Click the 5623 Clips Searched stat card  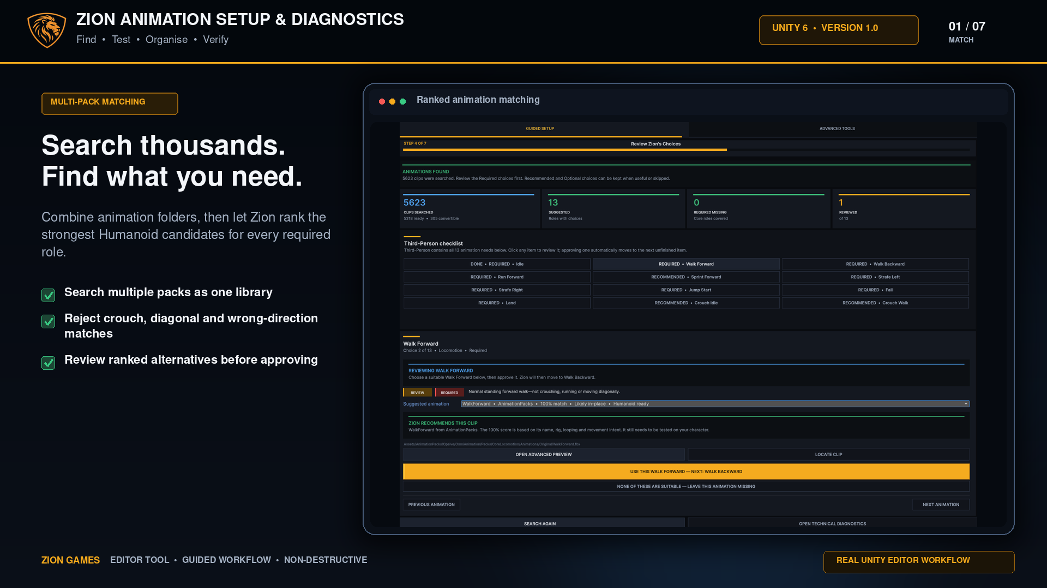[470, 209]
